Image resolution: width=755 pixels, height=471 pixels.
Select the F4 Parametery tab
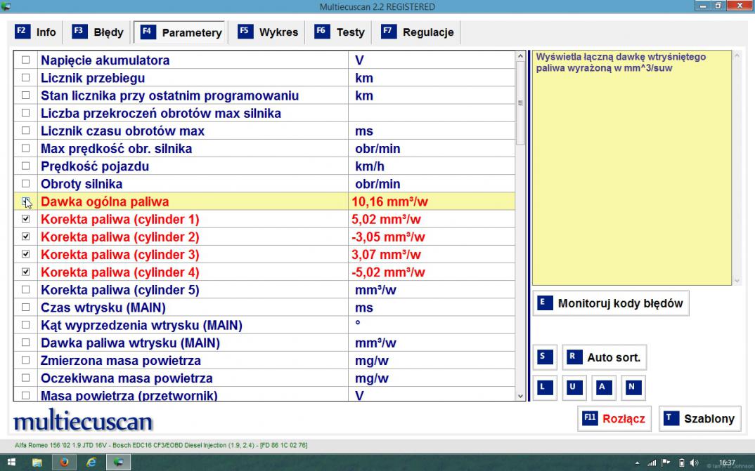[x=181, y=32]
